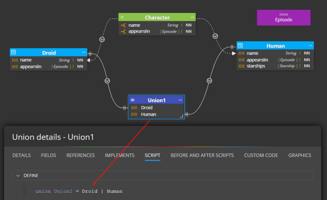Click the name field in Droid
The width and height of the screenshot is (327, 200).
26,60
